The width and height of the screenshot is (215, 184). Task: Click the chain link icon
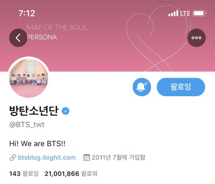[x=13, y=158]
